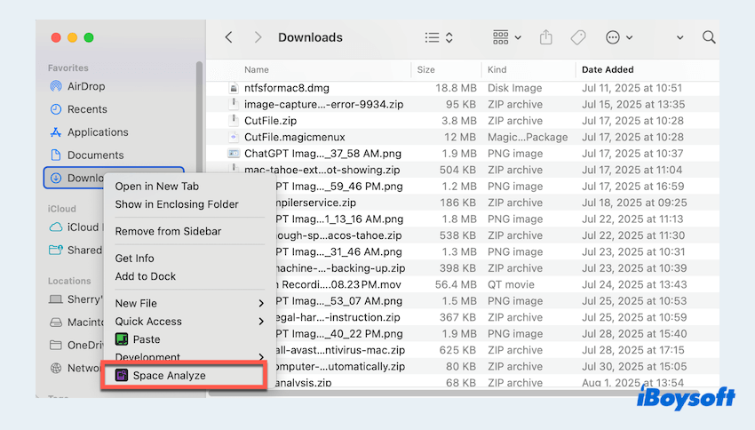Click the Downloads window title
This screenshot has height=430, width=755.
tap(310, 37)
